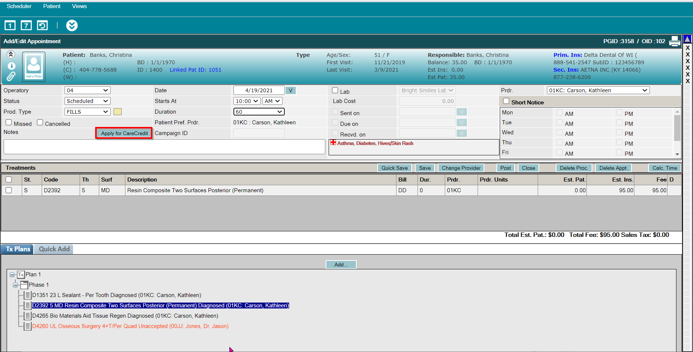Open the AM/PM dropdown
Viewport: 693px width, 352px height.
click(273, 101)
